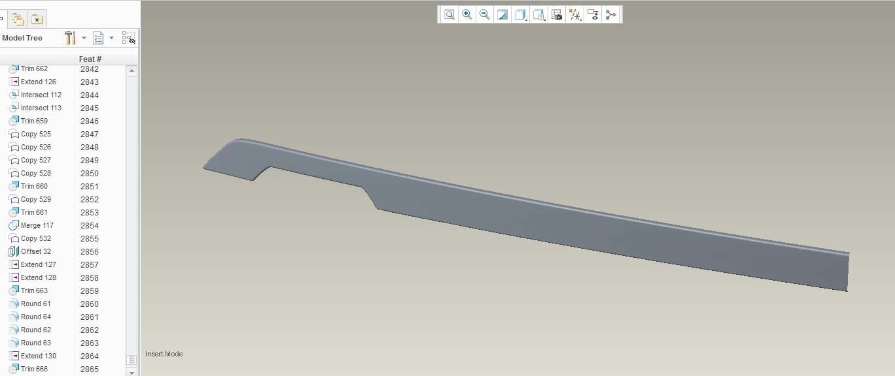This screenshot has height=376, width=895.
Task: Switch to the Folder Browser tab
Action: (x=18, y=20)
